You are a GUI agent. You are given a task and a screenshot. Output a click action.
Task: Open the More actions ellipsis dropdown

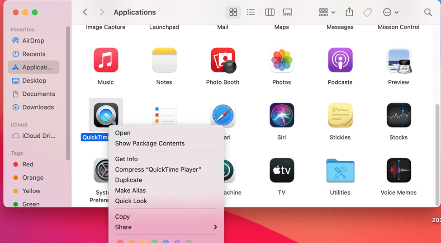[x=390, y=12]
